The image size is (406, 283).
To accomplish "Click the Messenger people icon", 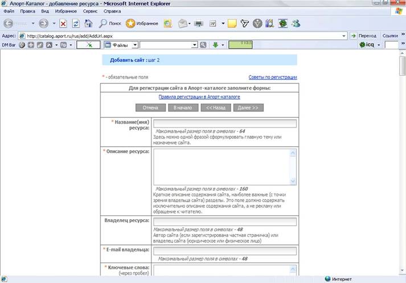I will tap(296, 23).
